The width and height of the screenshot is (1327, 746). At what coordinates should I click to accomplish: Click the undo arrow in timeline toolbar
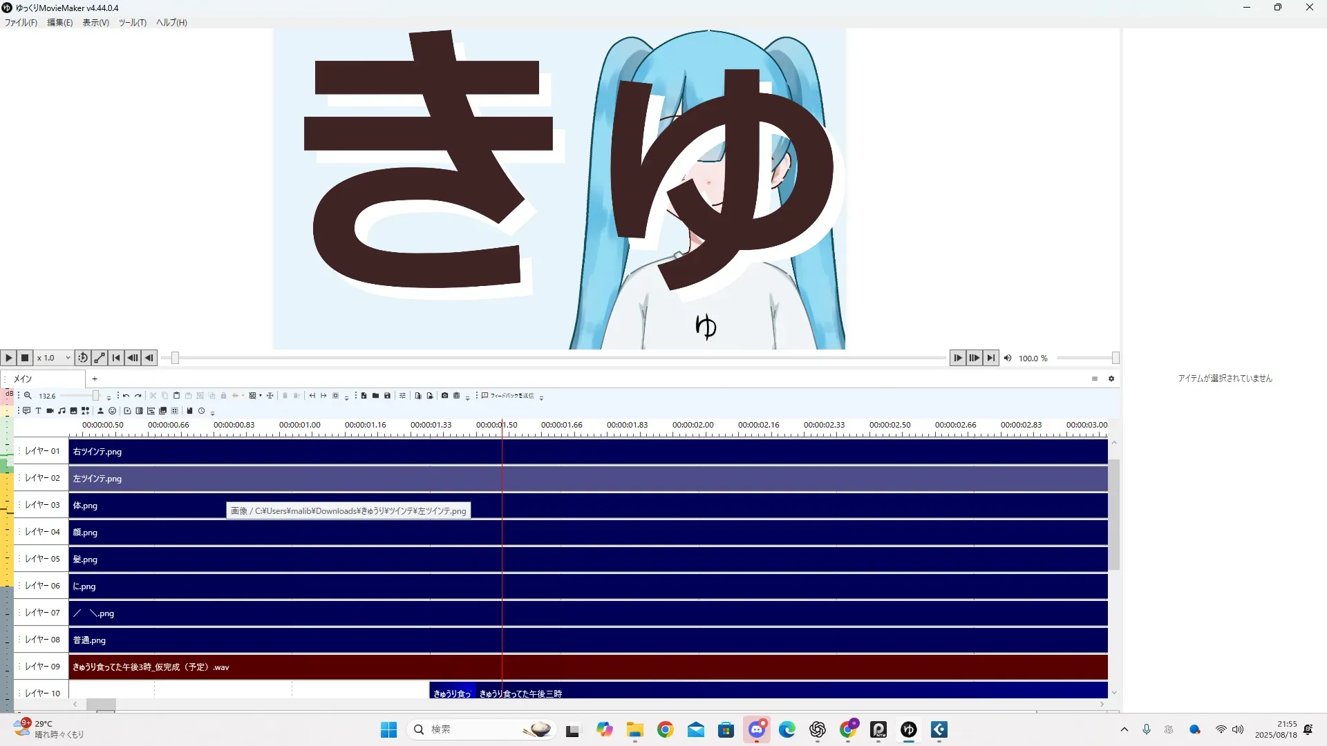click(126, 396)
